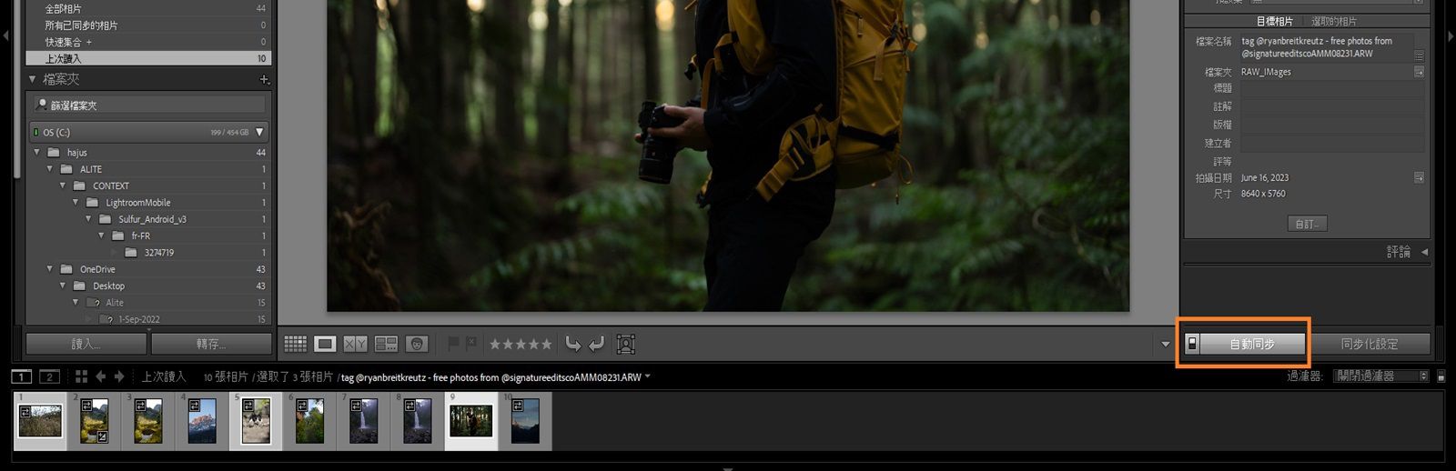Toggle filter lock switch at filmstrip right
1456x471 pixels.
pyautogui.click(x=1440, y=376)
